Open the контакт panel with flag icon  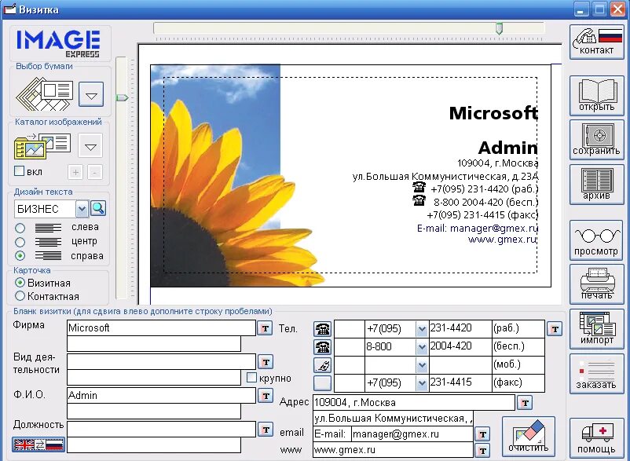[x=597, y=42]
